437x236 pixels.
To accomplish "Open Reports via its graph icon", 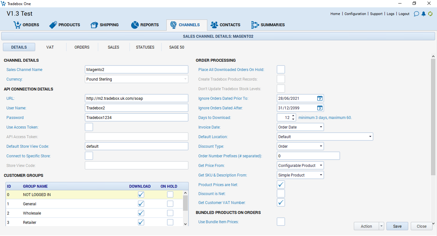I will (x=134, y=25).
